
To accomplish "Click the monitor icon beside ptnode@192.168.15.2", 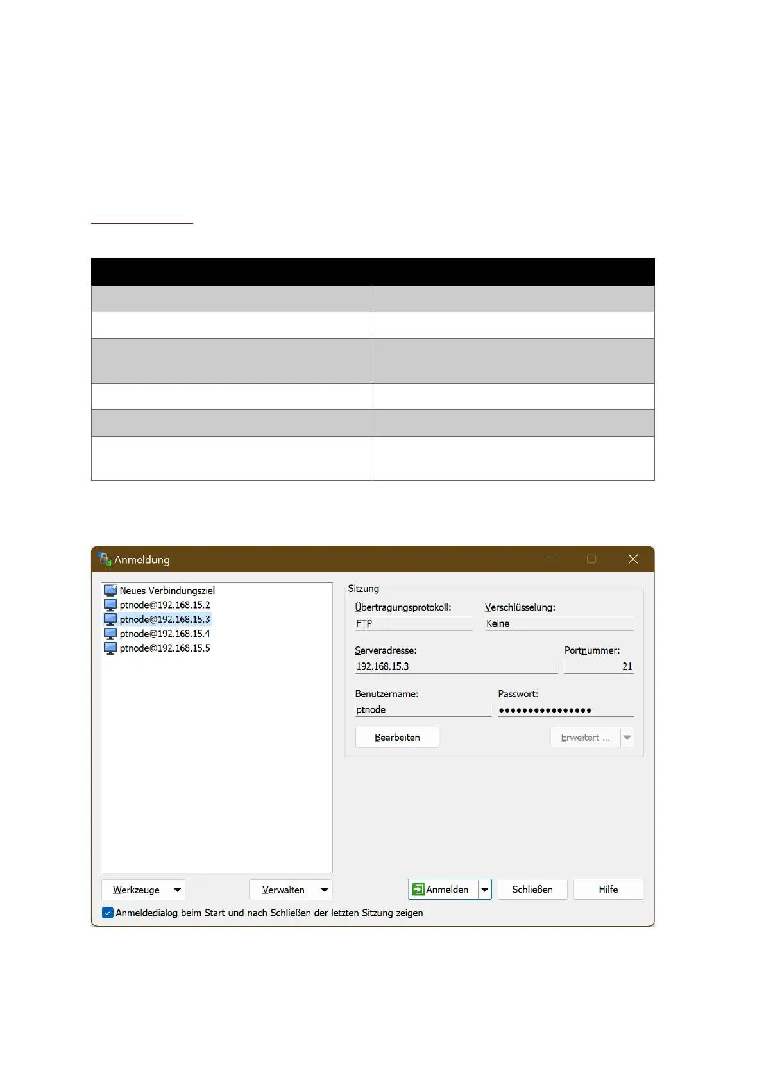I will (x=110, y=605).
